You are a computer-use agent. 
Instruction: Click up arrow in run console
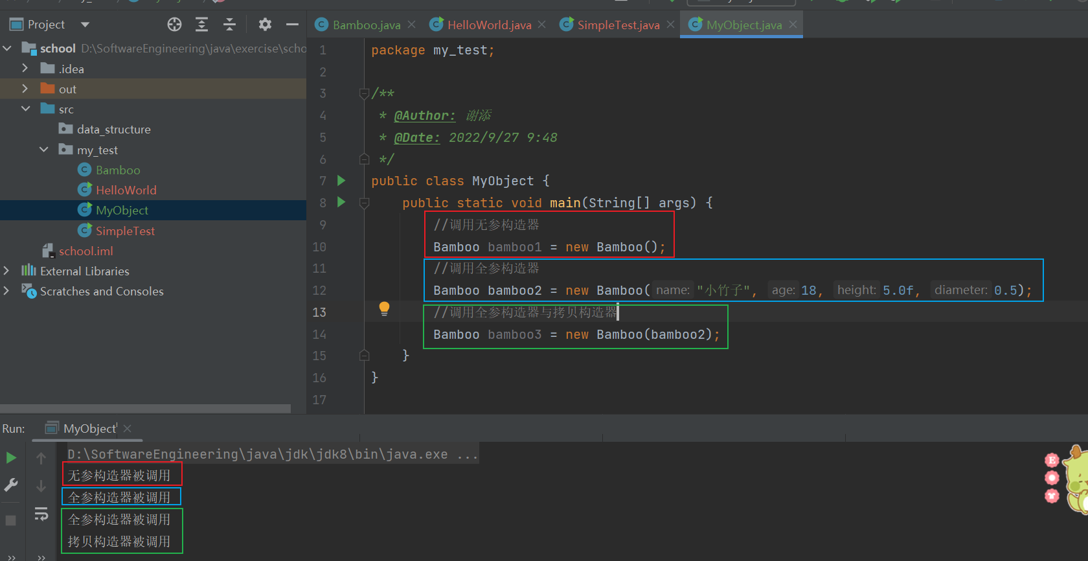[x=41, y=459]
